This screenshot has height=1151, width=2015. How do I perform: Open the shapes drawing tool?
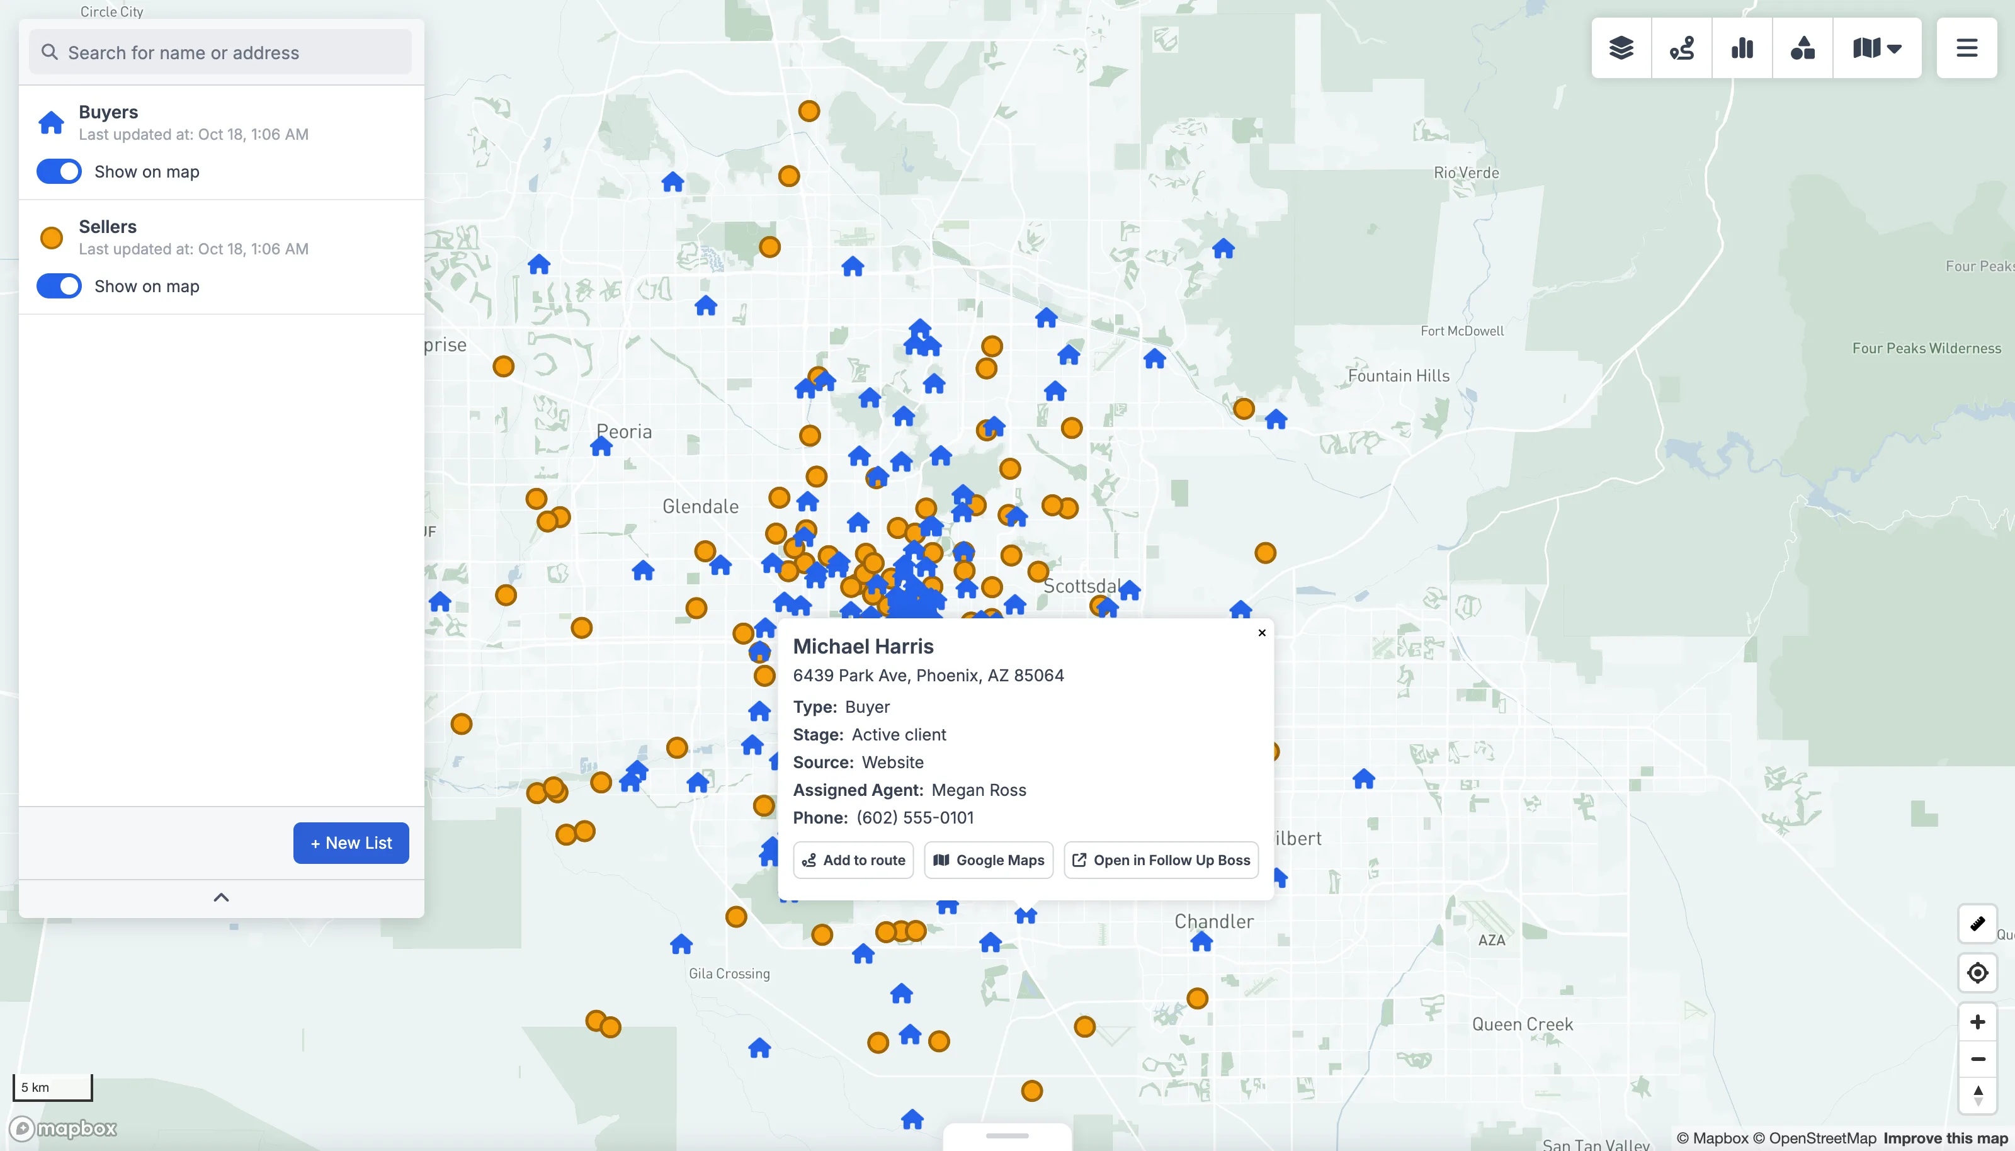pos(1802,48)
